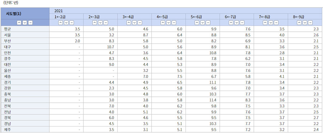
Task: Sort 시도별(1) column descending with down arrow
Action: 25,23
